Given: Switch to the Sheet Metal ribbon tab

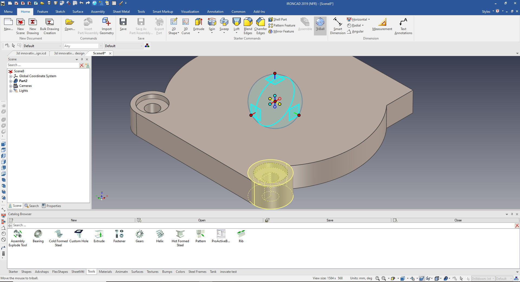Looking at the screenshot, I should tap(121, 12).
